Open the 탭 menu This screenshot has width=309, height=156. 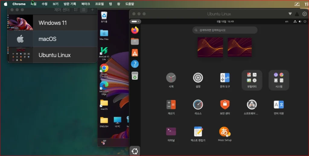pos(110,4)
